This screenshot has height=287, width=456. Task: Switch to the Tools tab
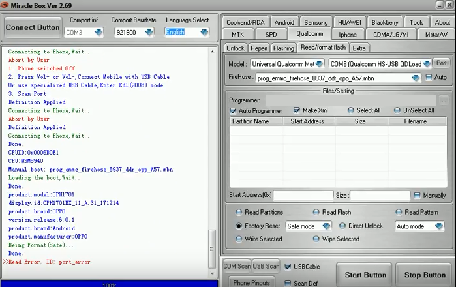click(x=416, y=22)
